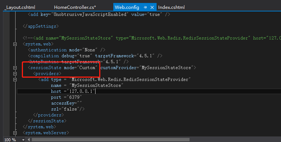Click the UnobtrusiveJavaScriptEnabled key line
The image size is (281, 142).
click(99, 14)
